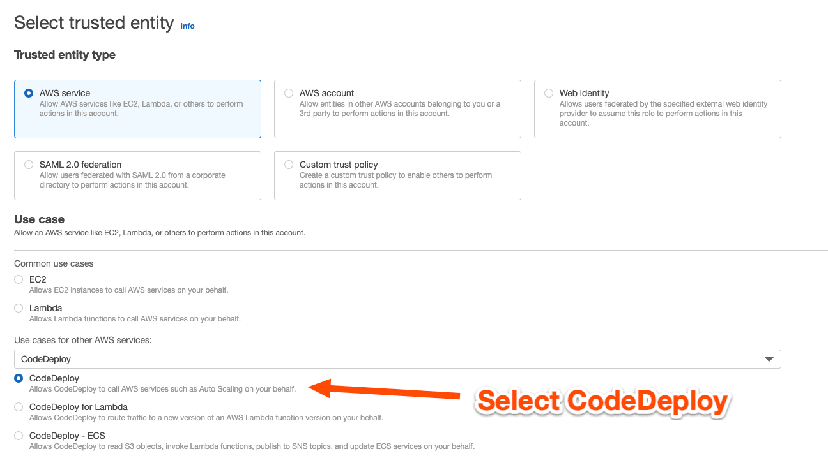
Task: Choose the CodeDeploy - ECS use case
Action: pyautogui.click(x=18, y=435)
